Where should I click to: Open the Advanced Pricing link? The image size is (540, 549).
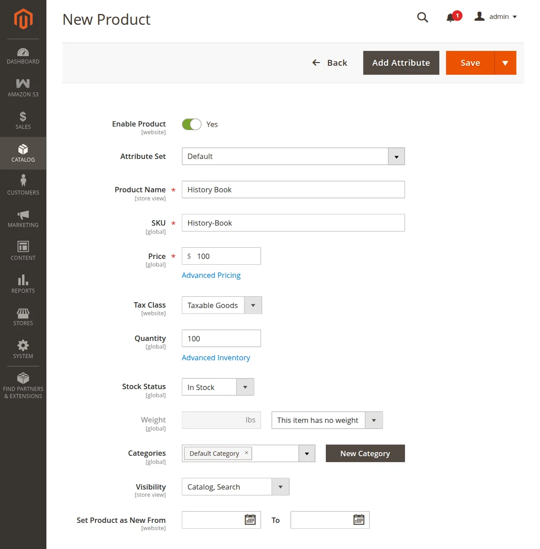click(211, 275)
